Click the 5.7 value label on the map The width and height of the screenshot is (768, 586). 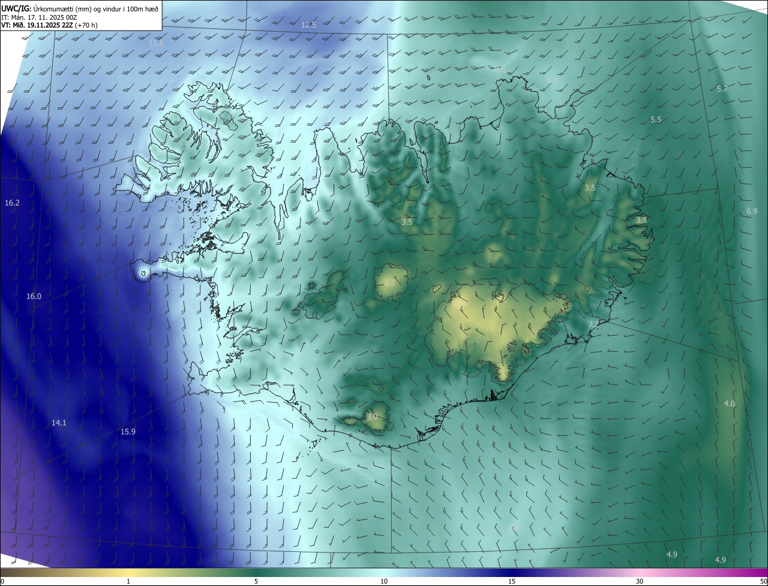(x=722, y=89)
